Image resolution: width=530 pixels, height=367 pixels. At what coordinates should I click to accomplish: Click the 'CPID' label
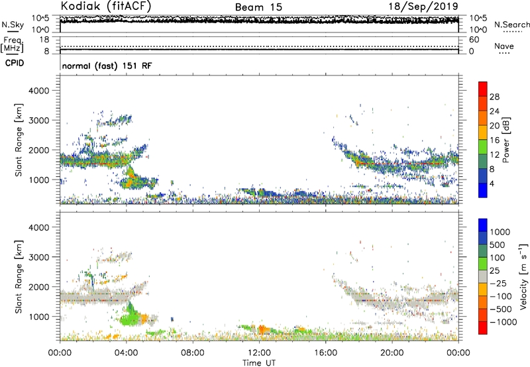pyautogui.click(x=15, y=63)
